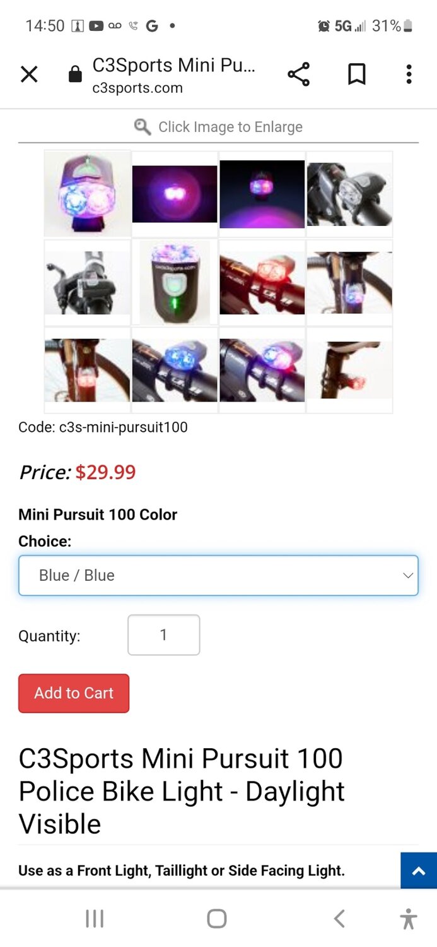437x947 pixels.
Task: Close the browser tab with X icon
Action: click(x=29, y=74)
